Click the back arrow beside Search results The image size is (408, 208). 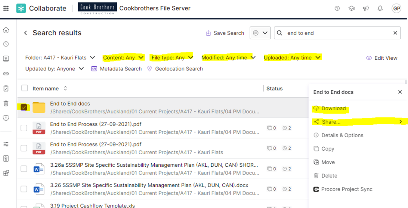[26, 33]
